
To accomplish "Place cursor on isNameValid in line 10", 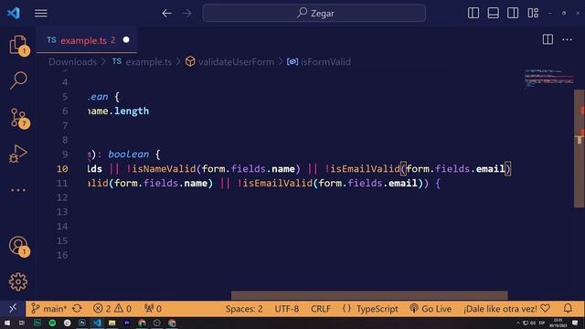I will click(x=165, y=168).
